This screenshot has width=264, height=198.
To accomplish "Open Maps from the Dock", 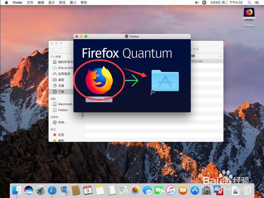I will (x=123, y=190).
